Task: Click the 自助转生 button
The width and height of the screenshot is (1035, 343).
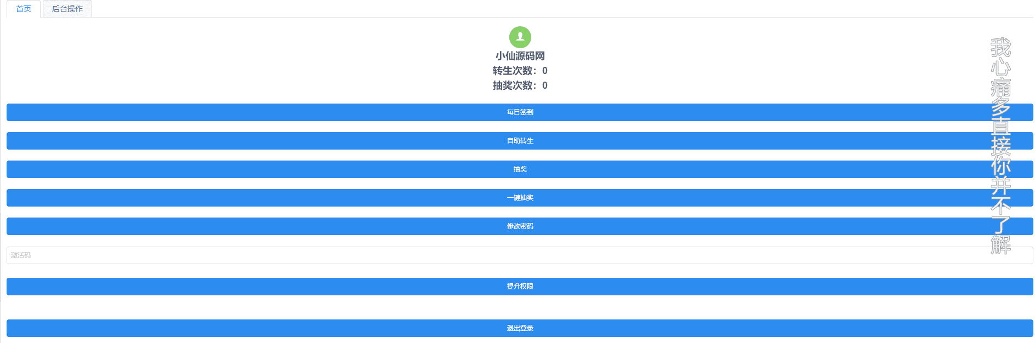Action: (520, 141)
